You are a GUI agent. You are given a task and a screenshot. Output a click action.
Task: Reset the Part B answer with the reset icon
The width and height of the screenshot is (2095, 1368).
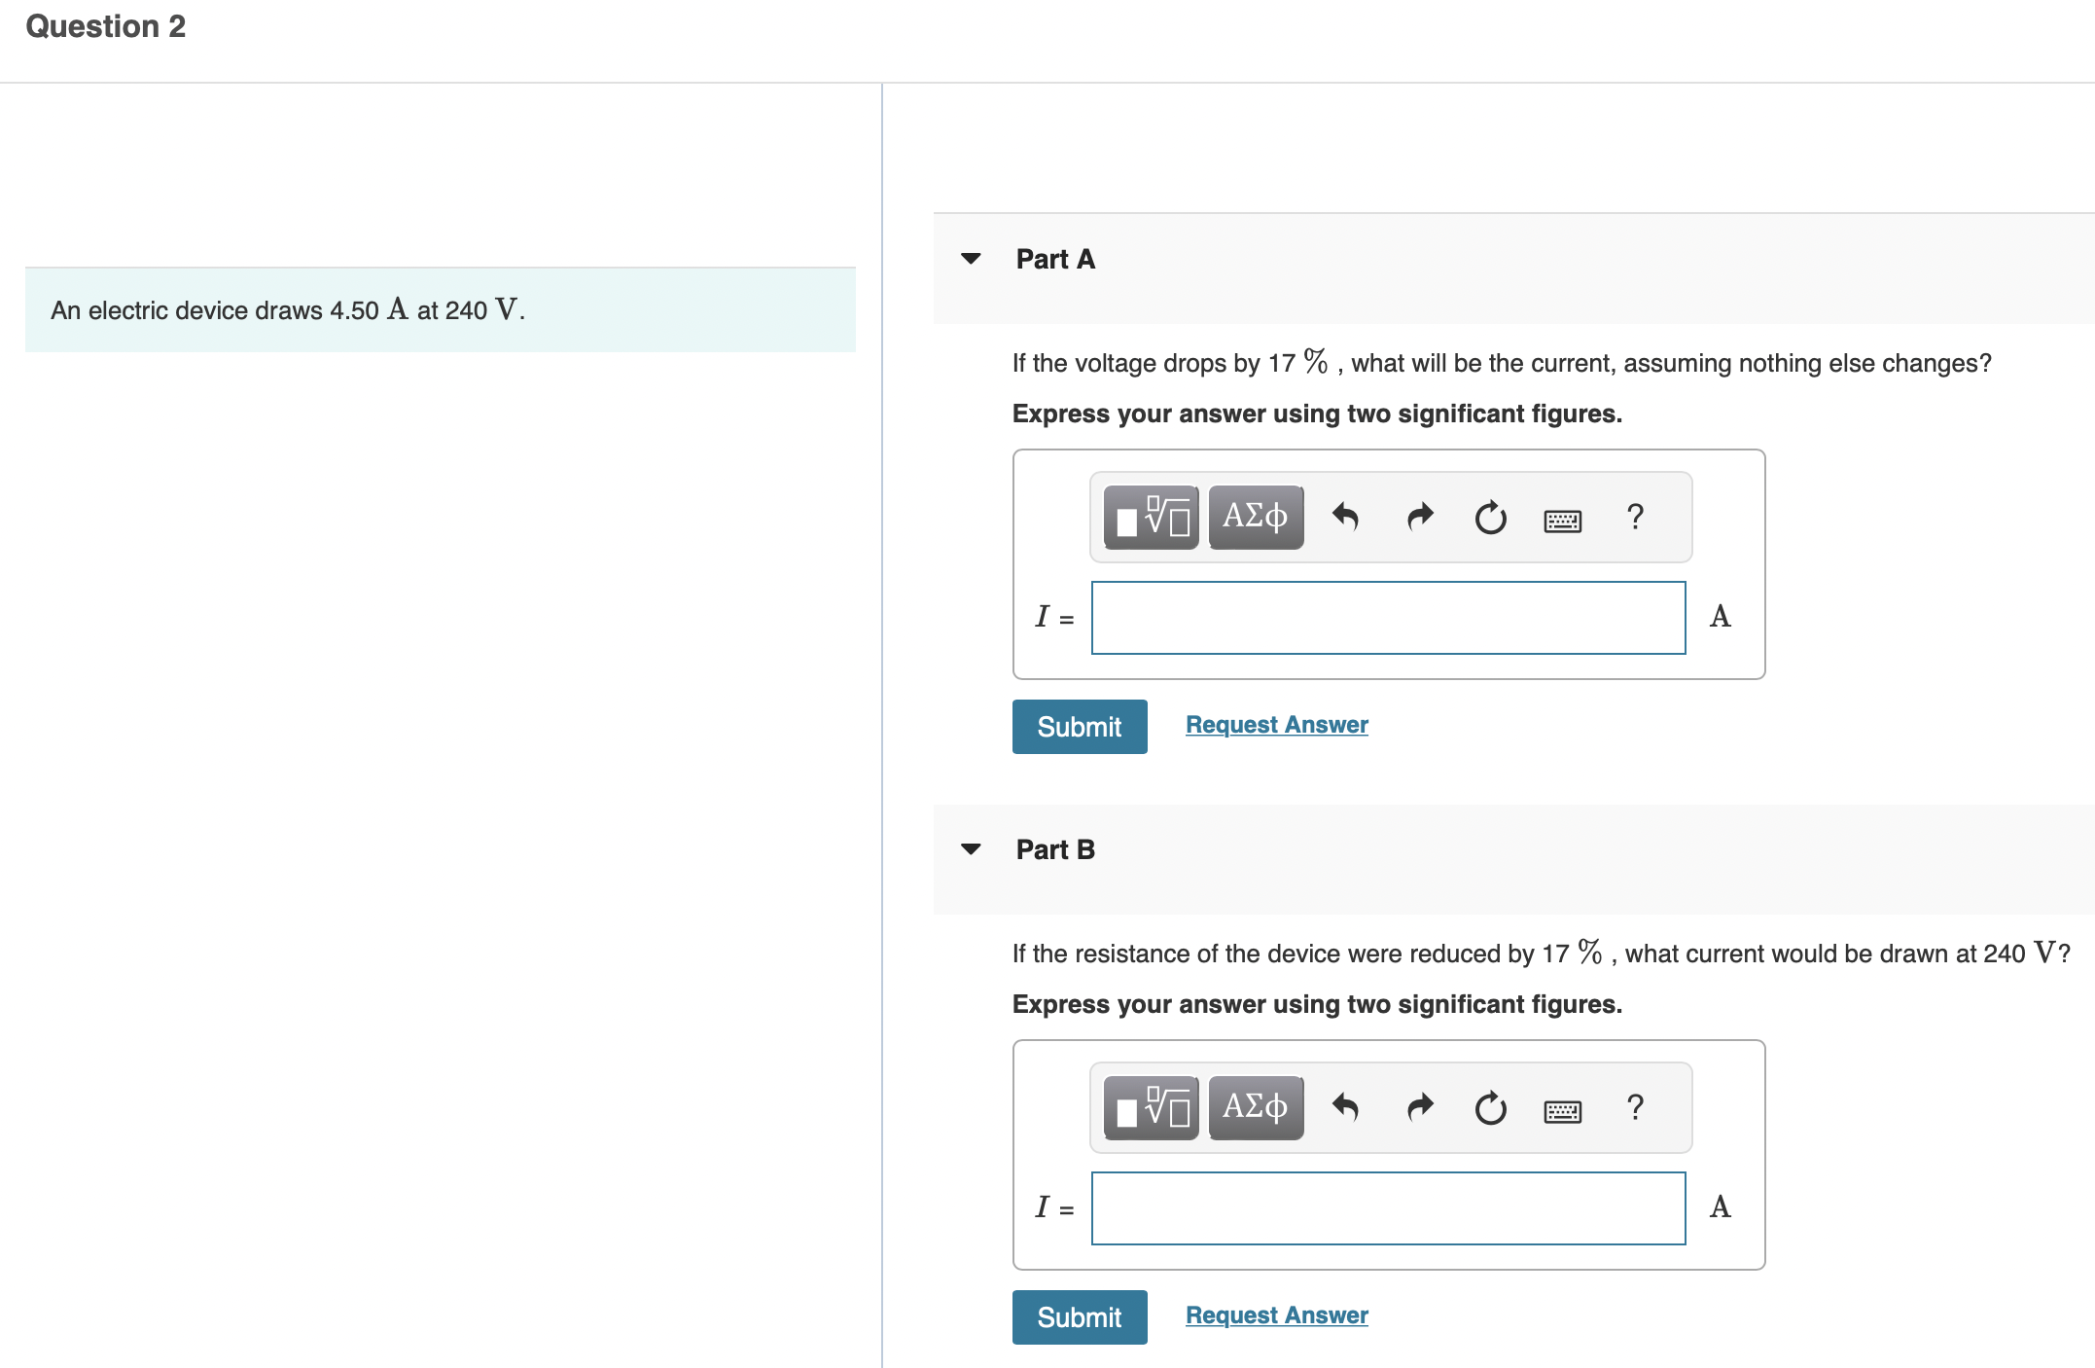click(1490, 1107)
